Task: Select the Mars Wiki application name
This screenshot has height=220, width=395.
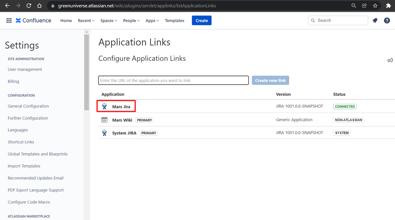Action: point(122,120)
